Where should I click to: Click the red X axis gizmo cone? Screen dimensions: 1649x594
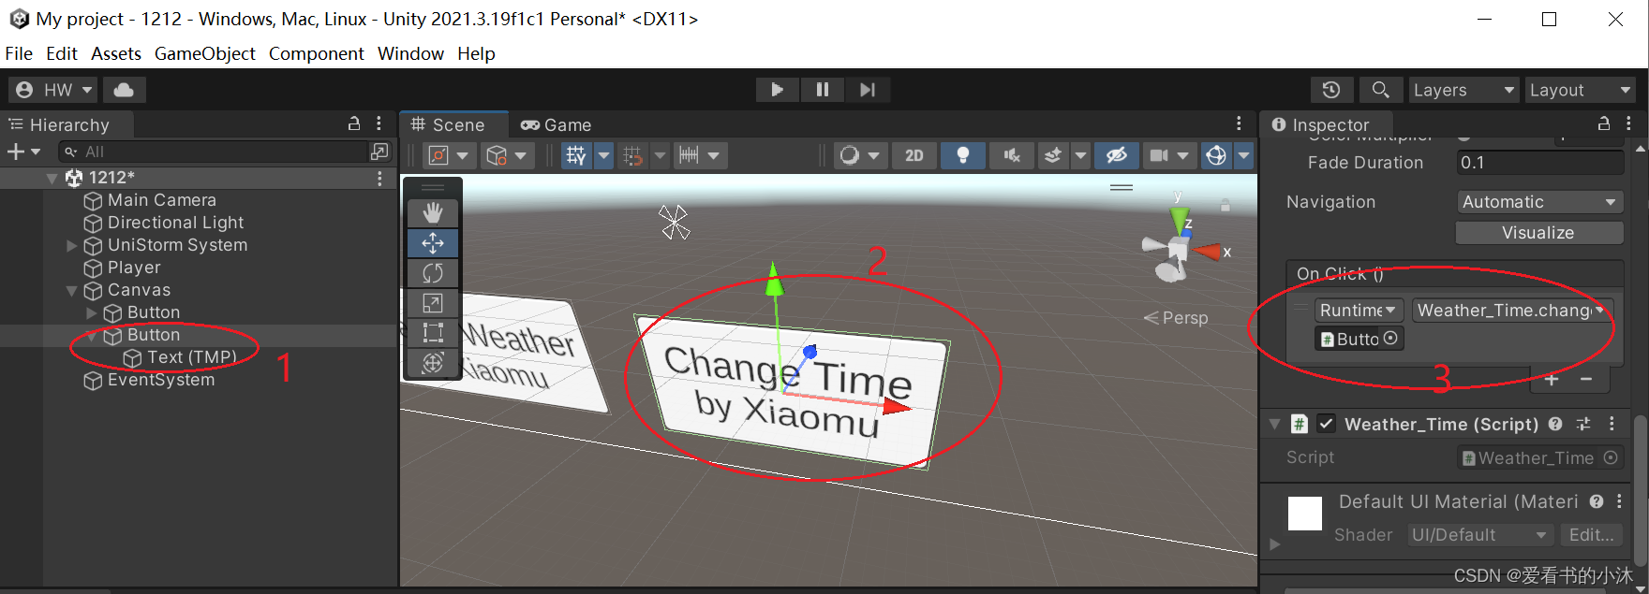tap(1209, 252)
